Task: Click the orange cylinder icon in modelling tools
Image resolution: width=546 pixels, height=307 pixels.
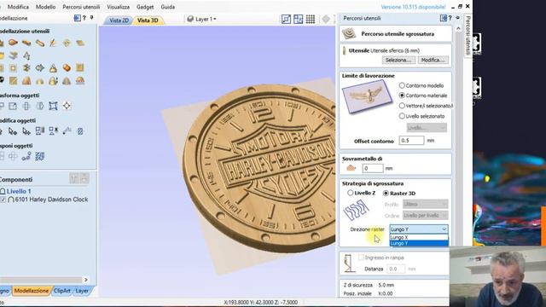Action: (x=67, y=68)
